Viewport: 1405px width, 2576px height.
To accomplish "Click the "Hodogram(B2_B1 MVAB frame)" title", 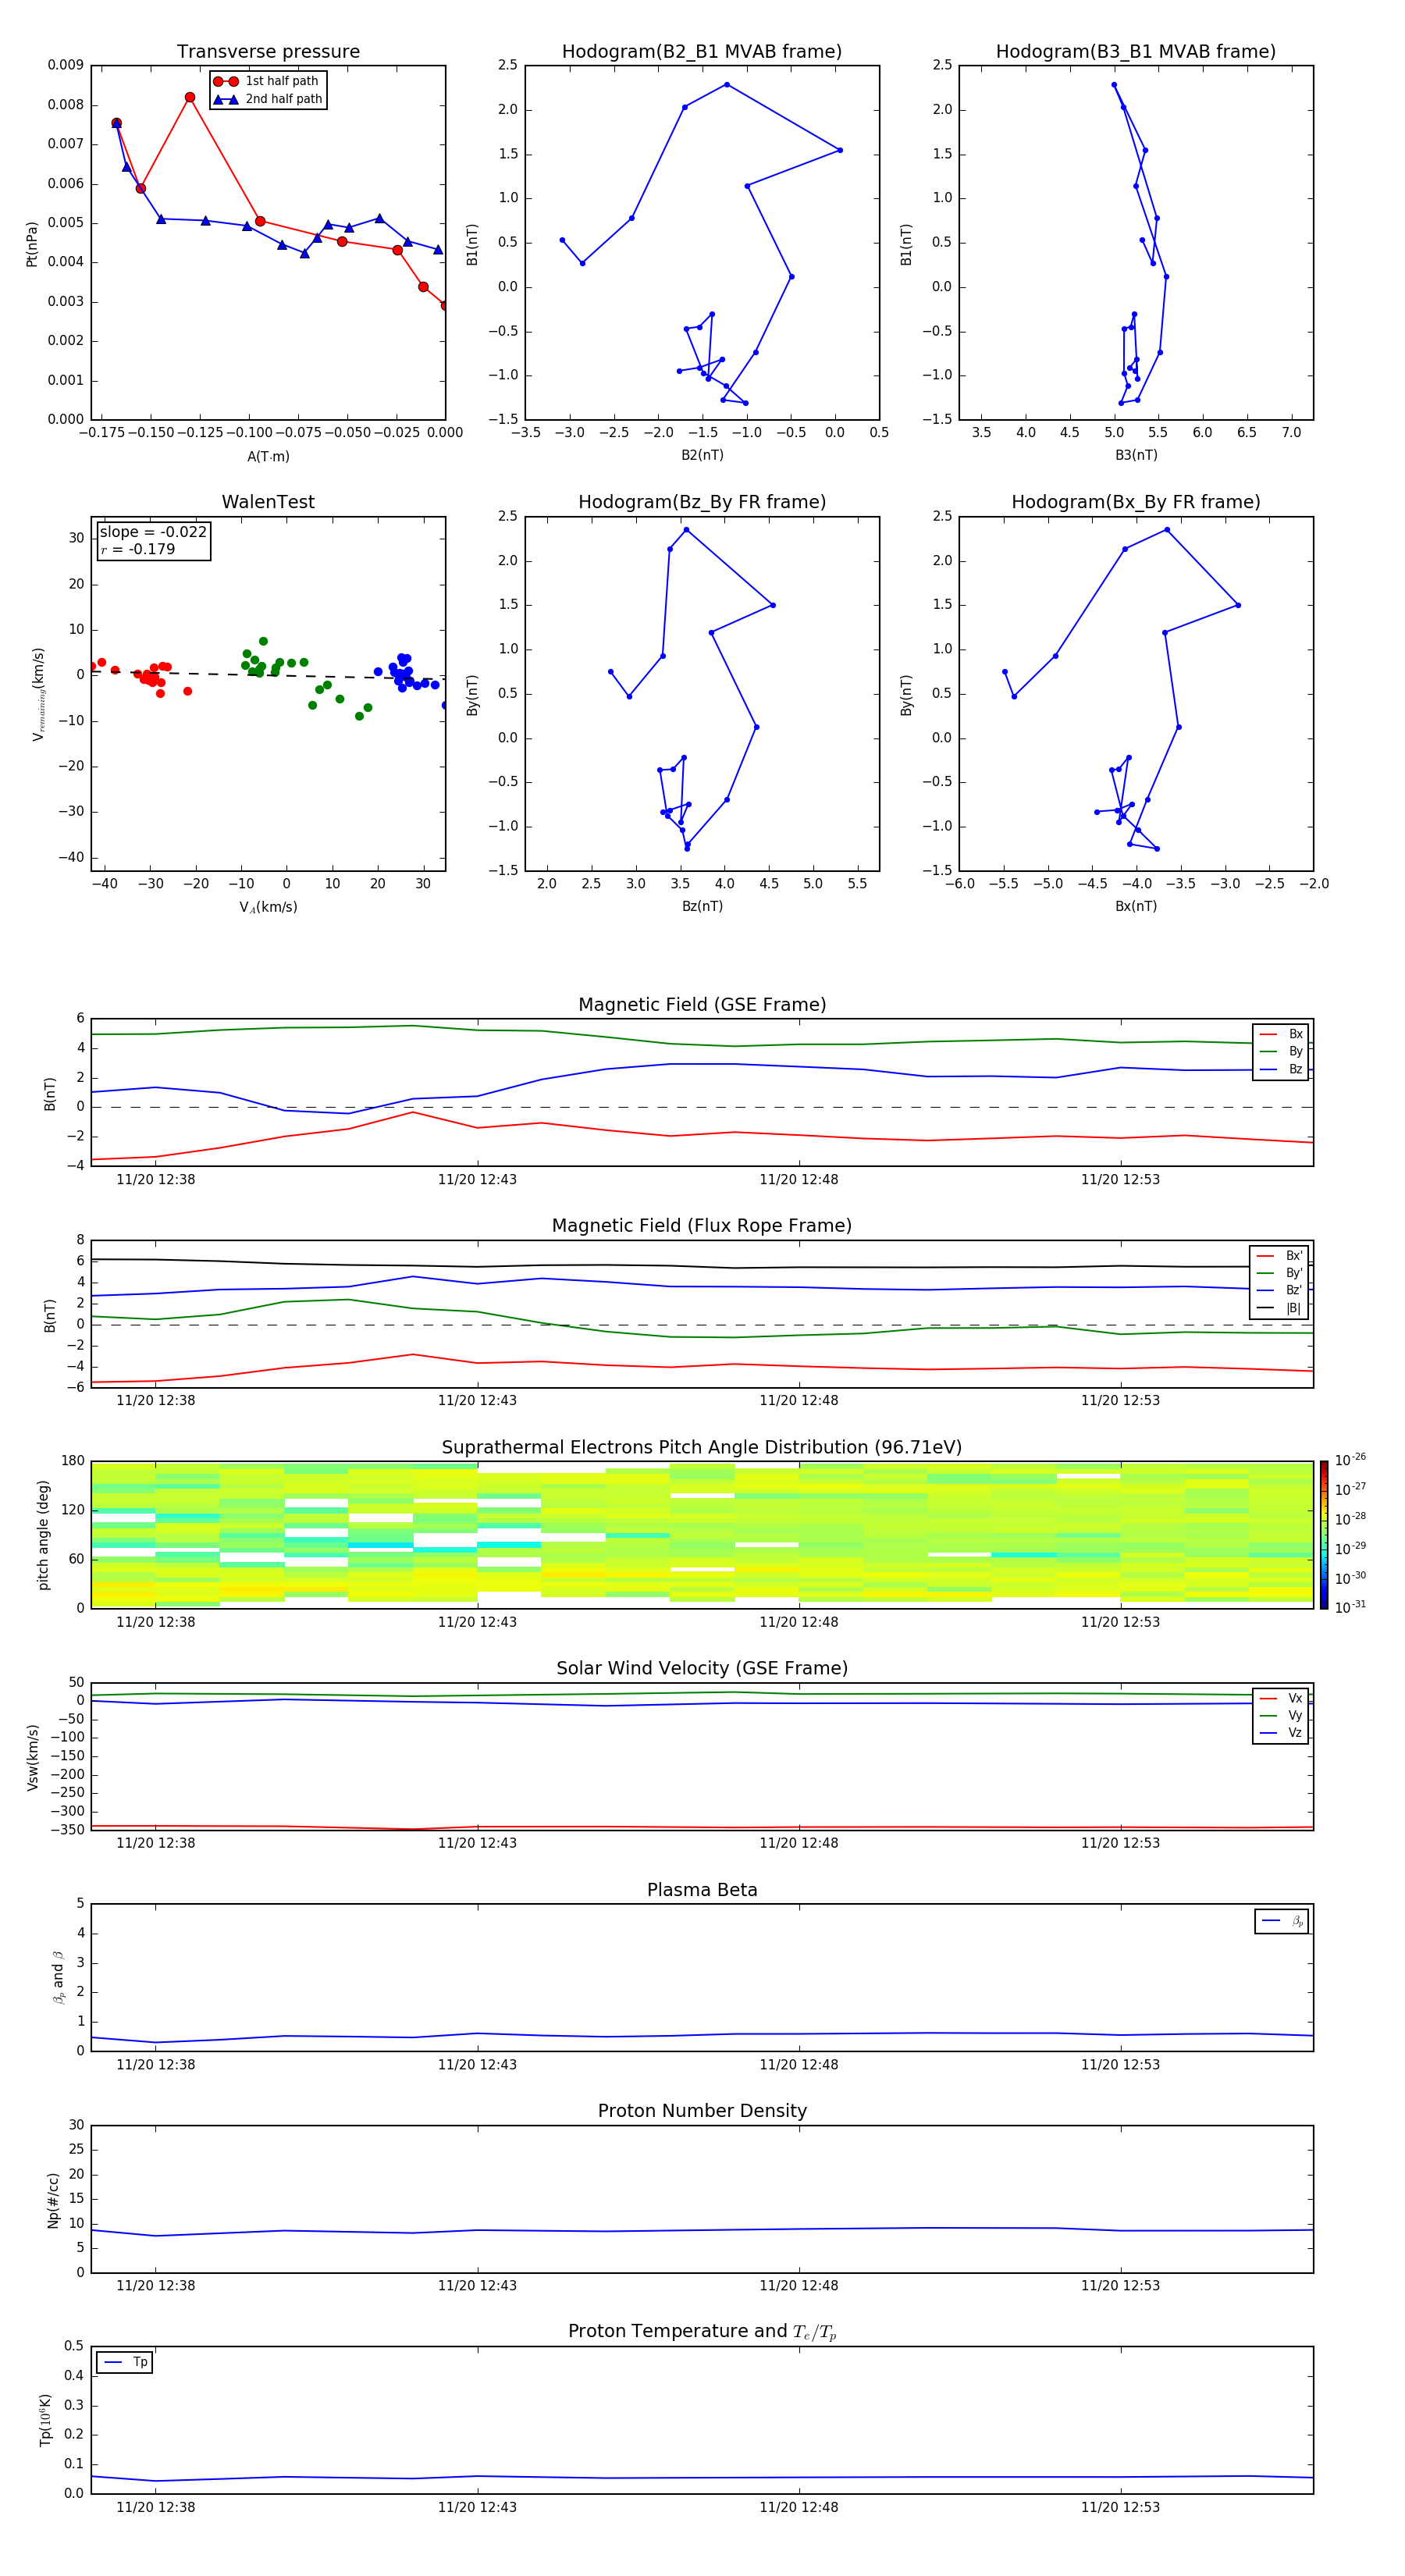I will tap(702, 52).
